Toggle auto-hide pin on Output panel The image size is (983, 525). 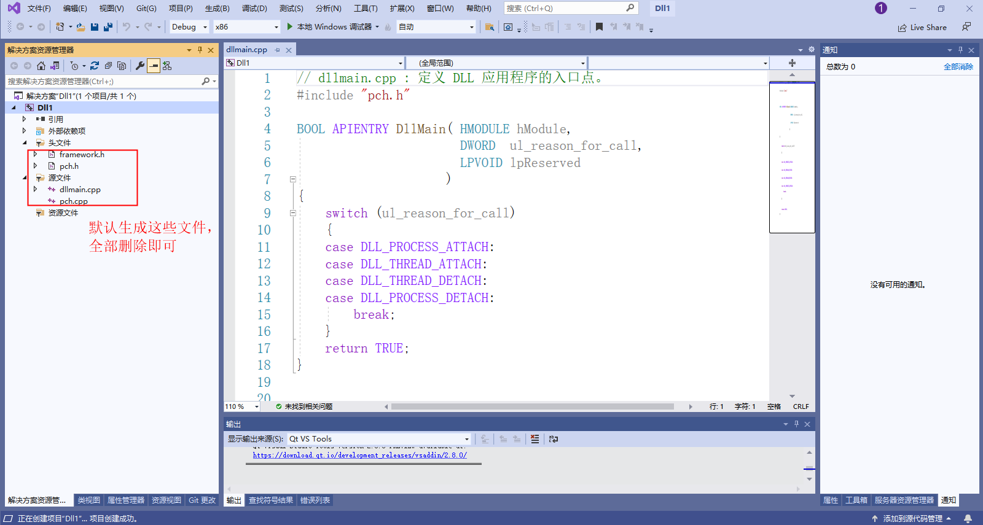(796, 424)
